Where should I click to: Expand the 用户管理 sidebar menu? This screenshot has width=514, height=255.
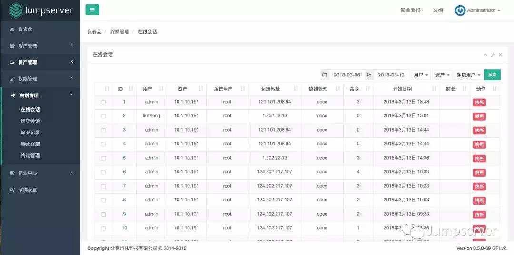[40, 46]
